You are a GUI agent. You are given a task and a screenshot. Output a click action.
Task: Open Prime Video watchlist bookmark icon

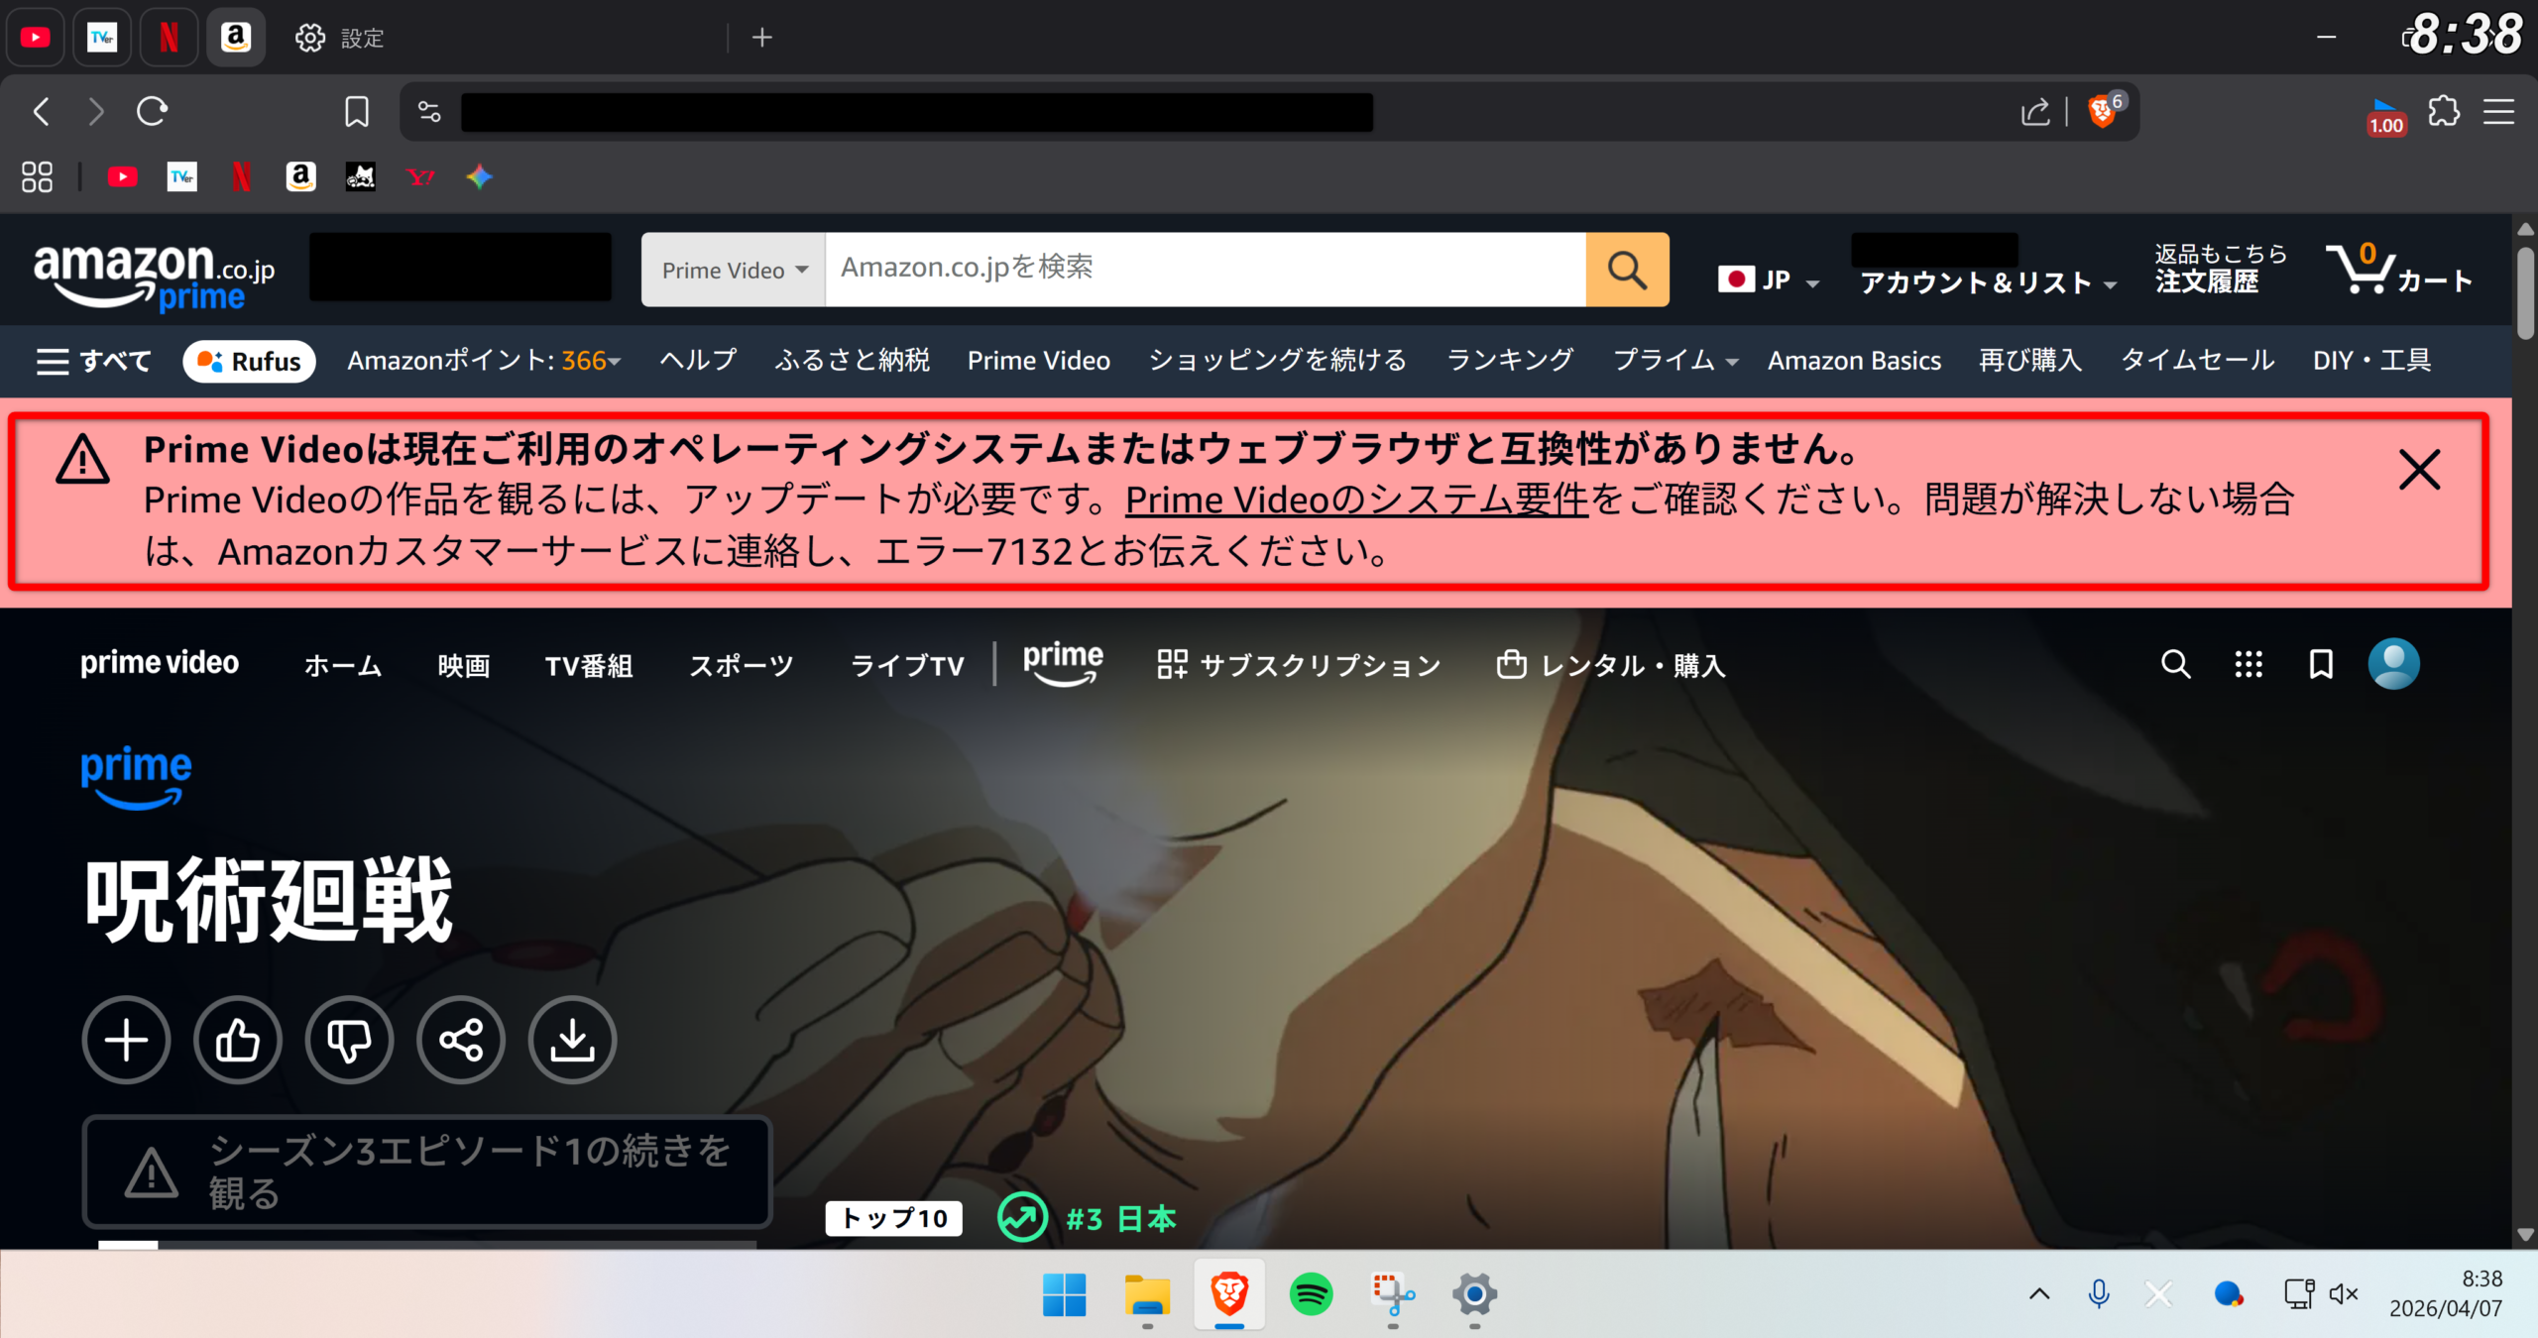(x=2321, y=664)
